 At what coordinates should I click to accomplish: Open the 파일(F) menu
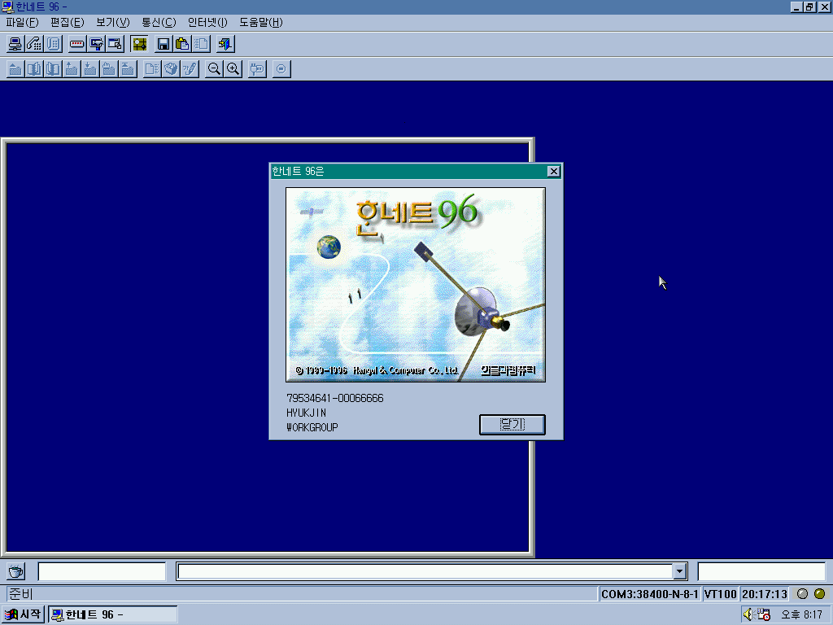click(22, 22)
